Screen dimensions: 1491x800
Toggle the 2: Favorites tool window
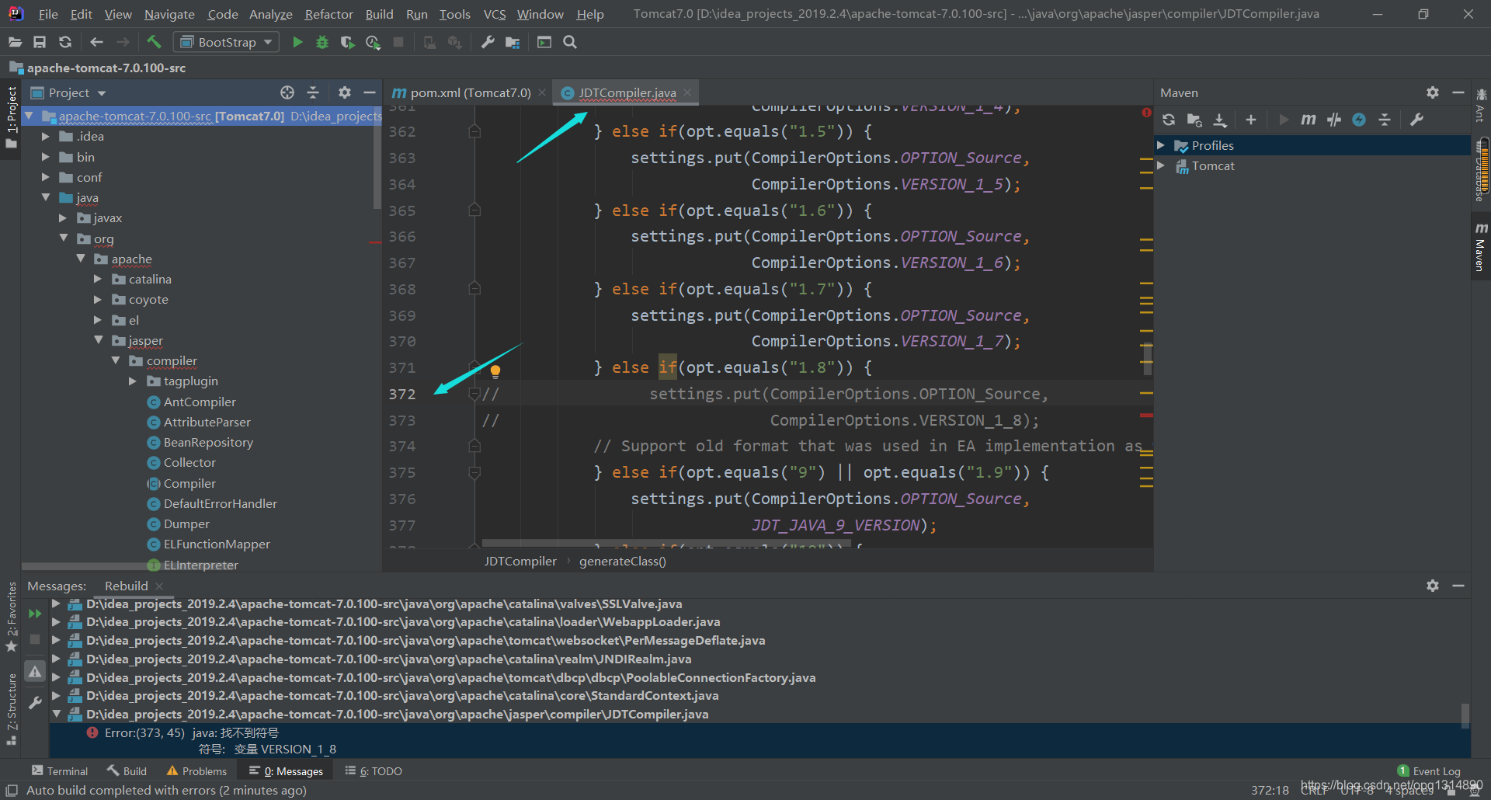11,617
